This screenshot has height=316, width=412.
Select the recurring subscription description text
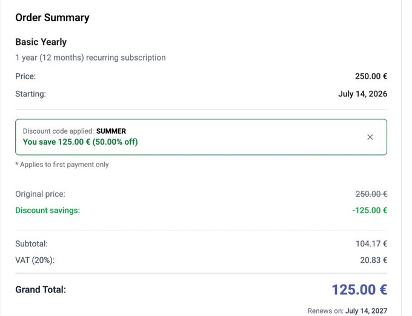tap(90, 58)
